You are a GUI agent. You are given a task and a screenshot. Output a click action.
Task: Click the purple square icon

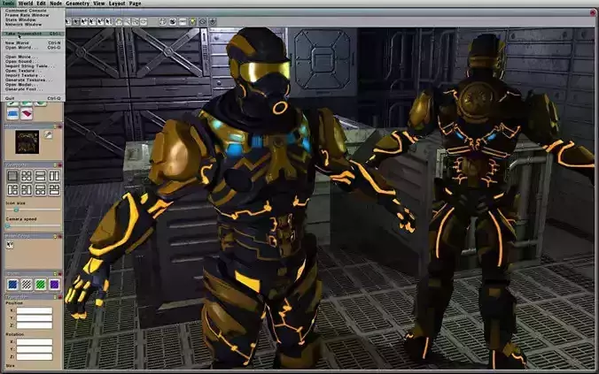click(x=54, y=284)
